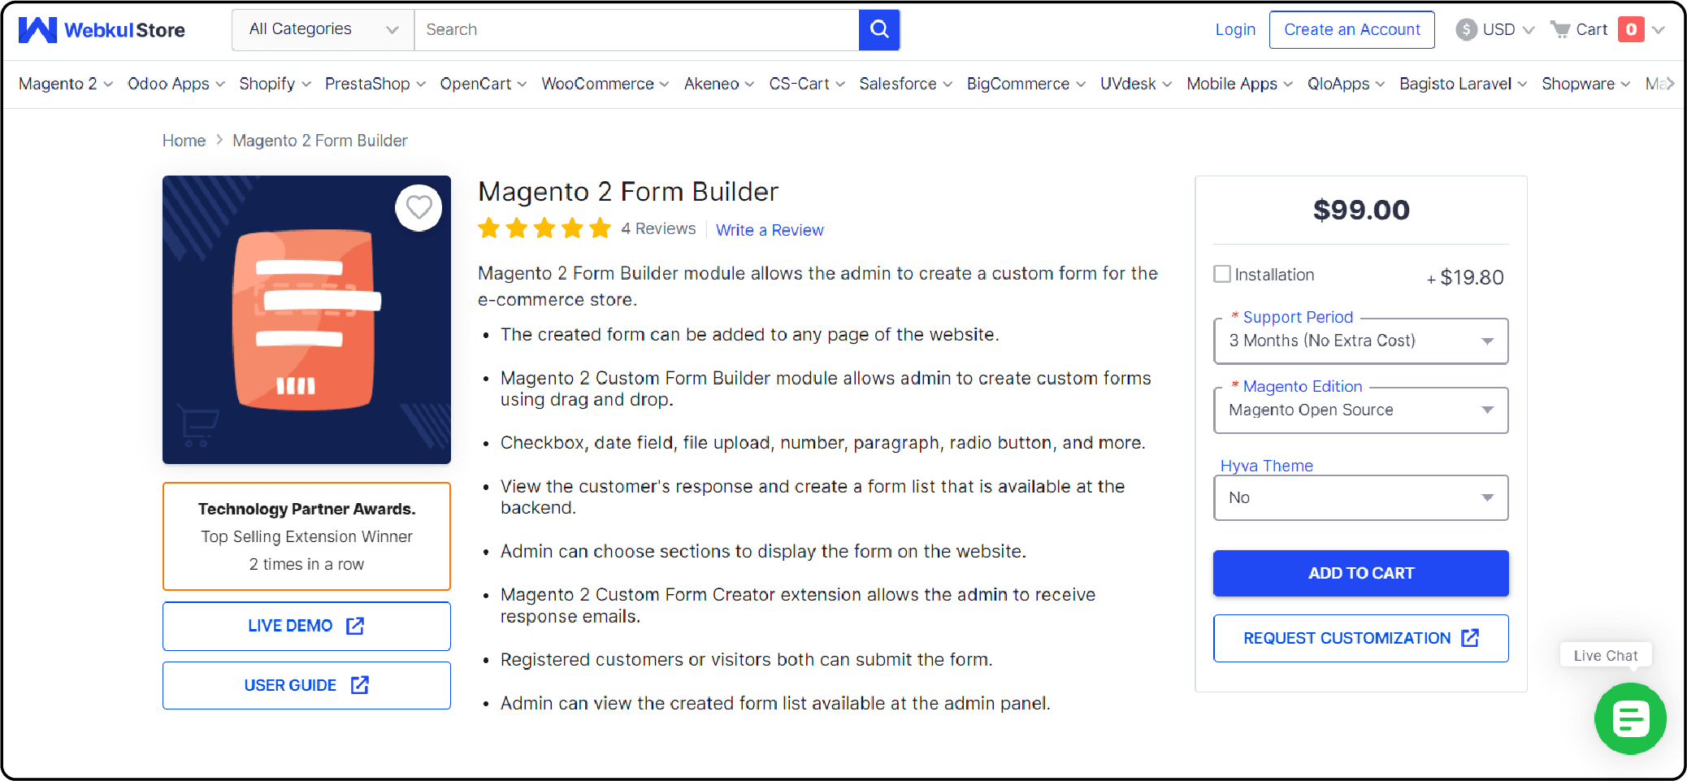Open the Salesforce menu
Image resolution: width=1687 pixels, height=781 pixels.
click(x=906, y=84)
